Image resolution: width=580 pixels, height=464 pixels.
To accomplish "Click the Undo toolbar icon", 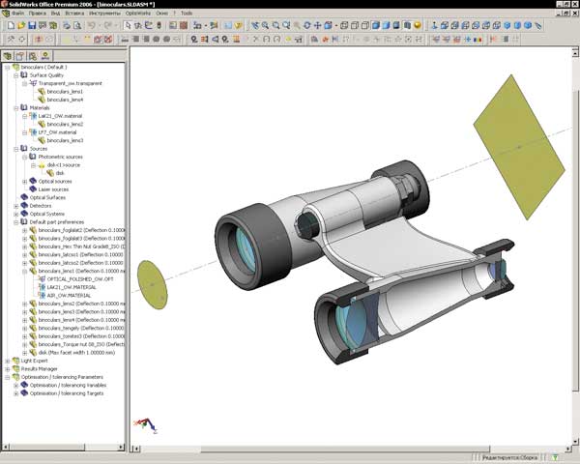I will click(90, 25).
